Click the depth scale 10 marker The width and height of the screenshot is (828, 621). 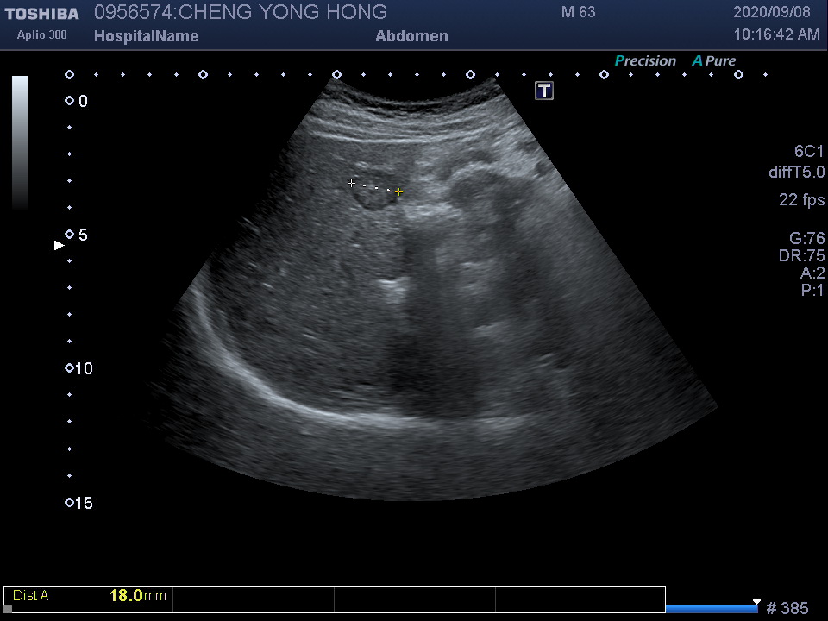[x=78, y=368]
